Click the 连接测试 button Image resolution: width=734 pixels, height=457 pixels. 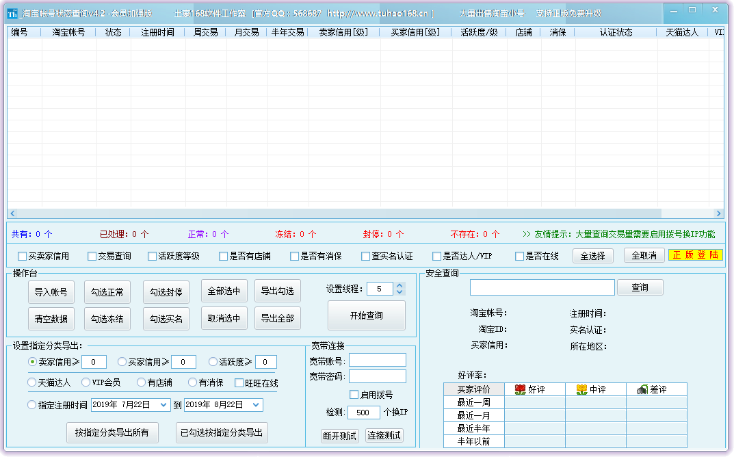[x=384, y=436]
